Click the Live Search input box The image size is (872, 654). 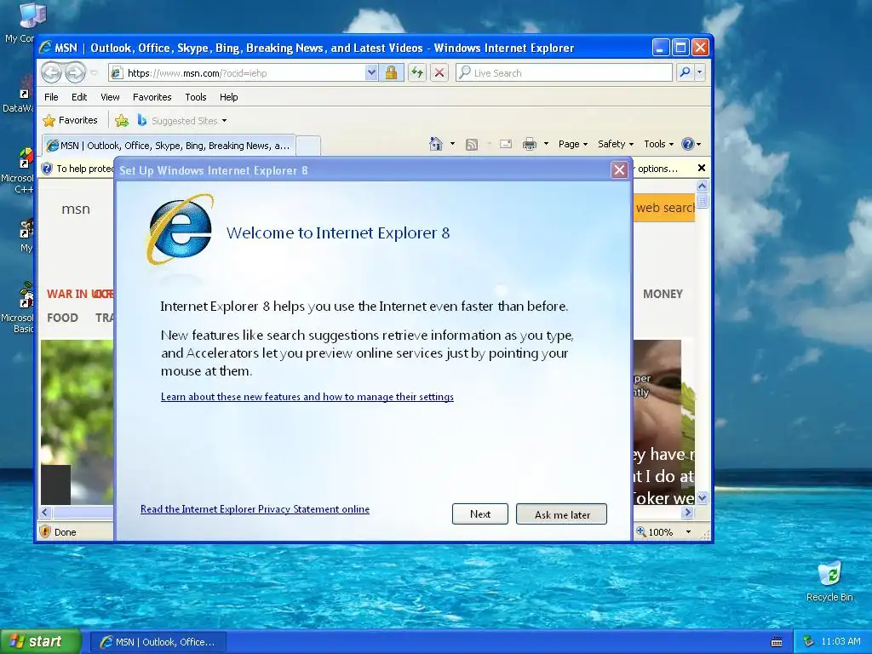point(564,73)
